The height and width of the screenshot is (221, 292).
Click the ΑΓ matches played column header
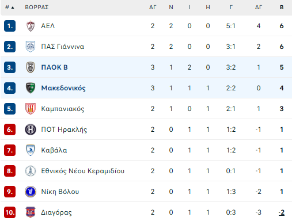click(x=153, y=7)
